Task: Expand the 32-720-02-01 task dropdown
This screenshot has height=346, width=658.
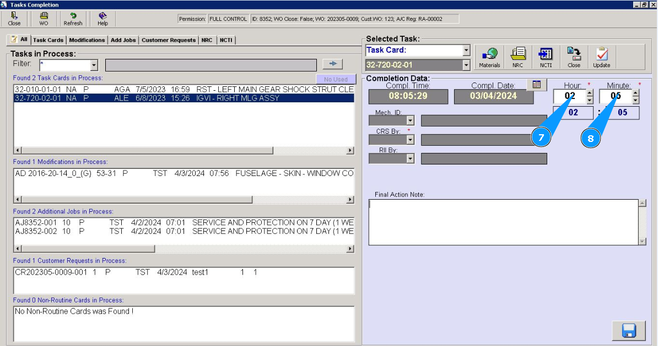Action: tap(466, 65)
